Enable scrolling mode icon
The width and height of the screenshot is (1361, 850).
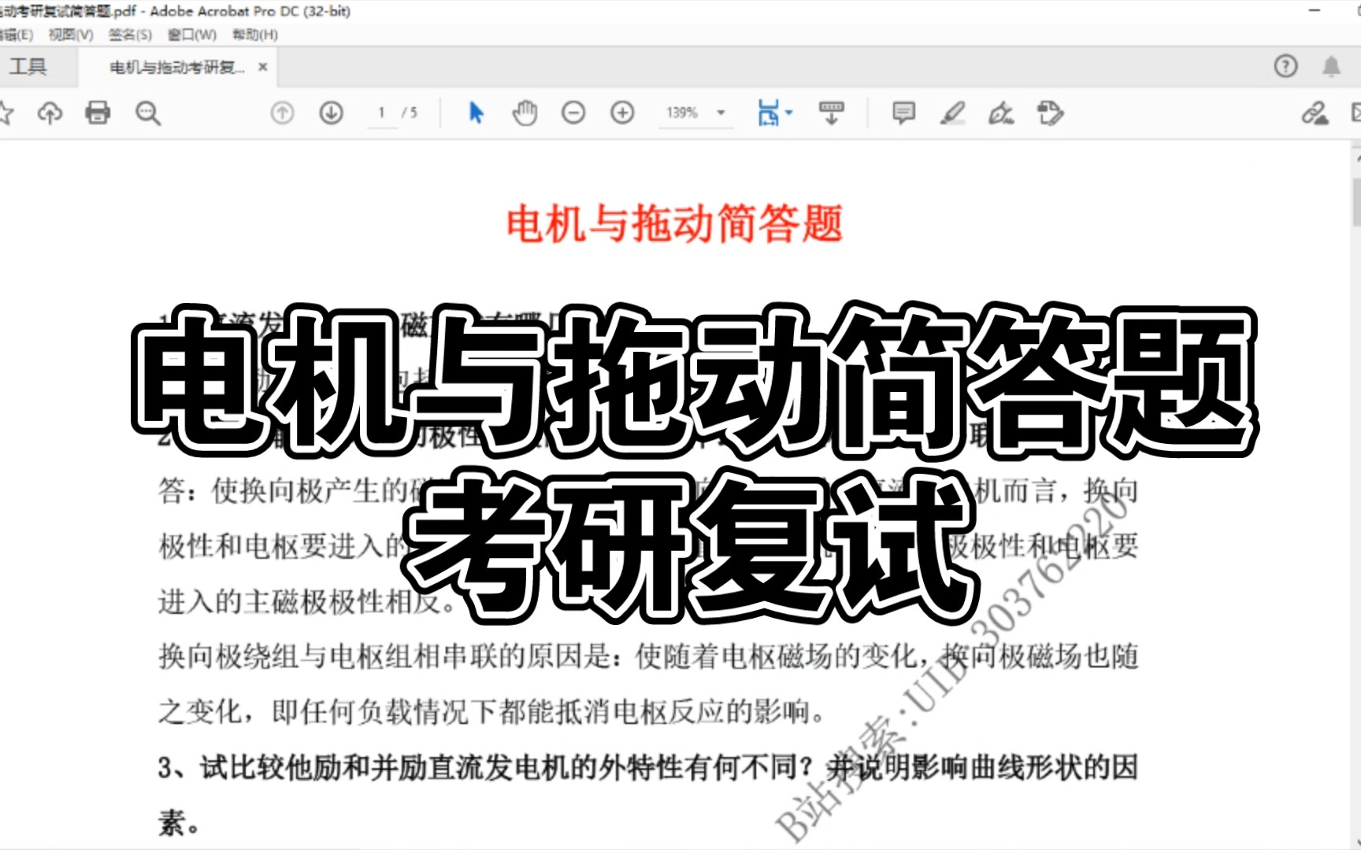coord(832,113)
